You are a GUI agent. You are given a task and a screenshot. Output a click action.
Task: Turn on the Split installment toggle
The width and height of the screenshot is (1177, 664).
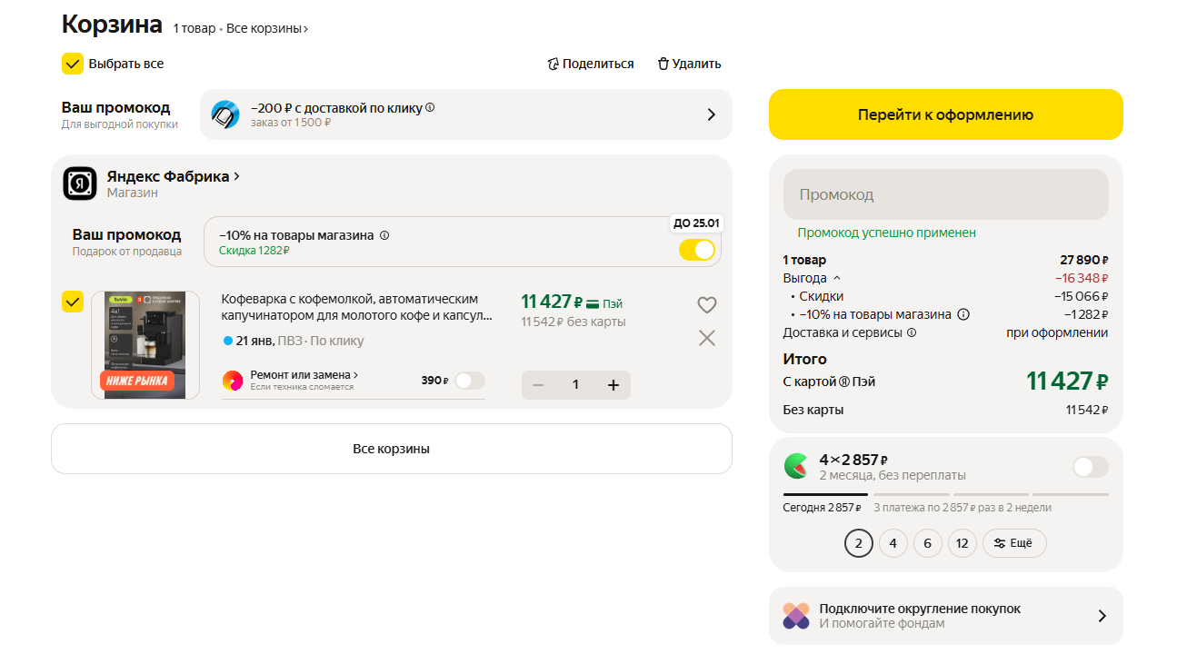1090,467
